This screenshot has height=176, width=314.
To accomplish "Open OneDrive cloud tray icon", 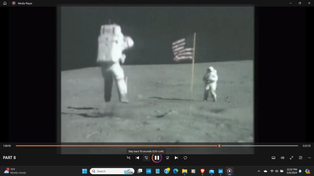I will point(265,171).
